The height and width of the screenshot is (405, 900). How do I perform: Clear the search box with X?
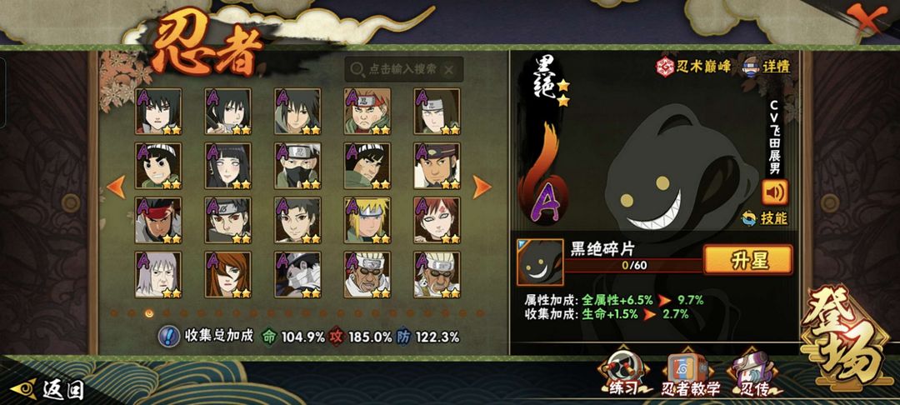(449, 69)
